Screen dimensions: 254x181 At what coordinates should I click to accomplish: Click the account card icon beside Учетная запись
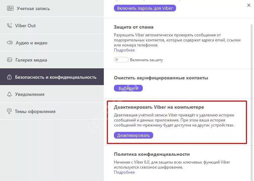[10, 8]
